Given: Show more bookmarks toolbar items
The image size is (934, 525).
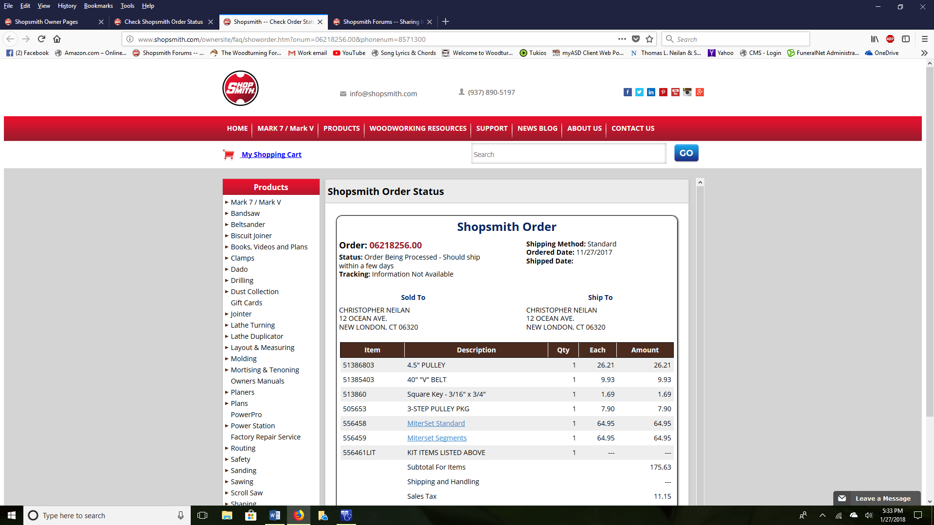Looking at the screenshot, I should pyautogui.click(x=924, y=53).
